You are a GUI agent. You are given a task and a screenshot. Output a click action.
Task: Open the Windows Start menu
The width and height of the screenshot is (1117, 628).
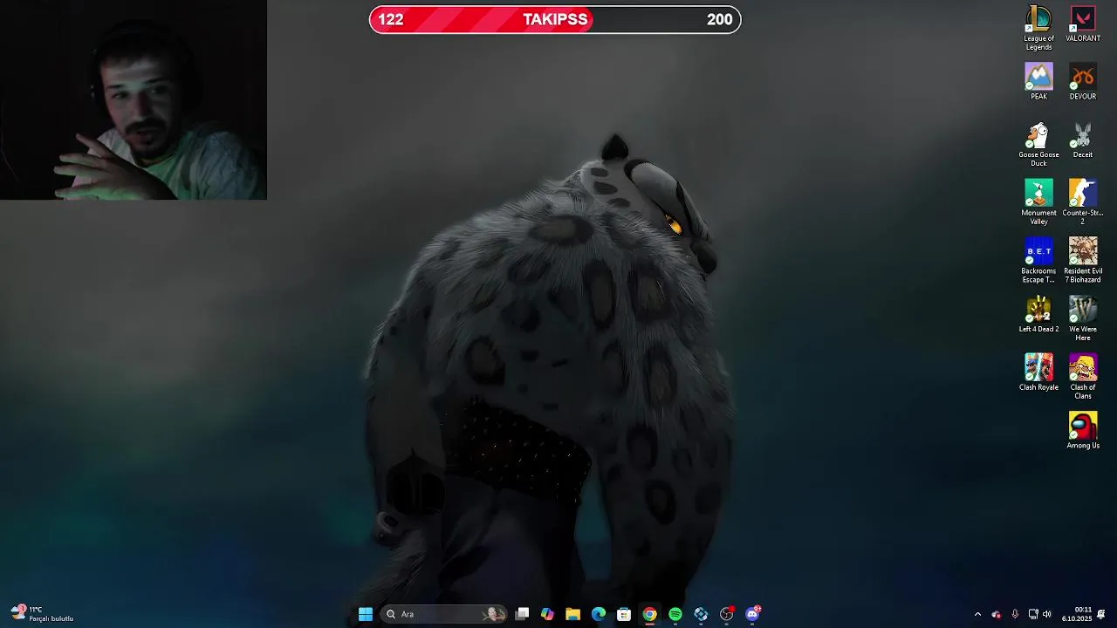(x=366, y=614)
